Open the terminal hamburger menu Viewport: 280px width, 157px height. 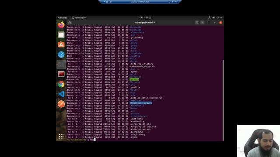coord(202,23)
